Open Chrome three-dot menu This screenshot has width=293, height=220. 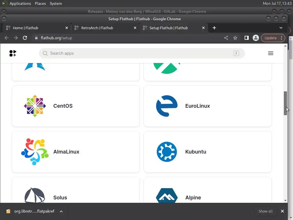(x=282, y=38)
